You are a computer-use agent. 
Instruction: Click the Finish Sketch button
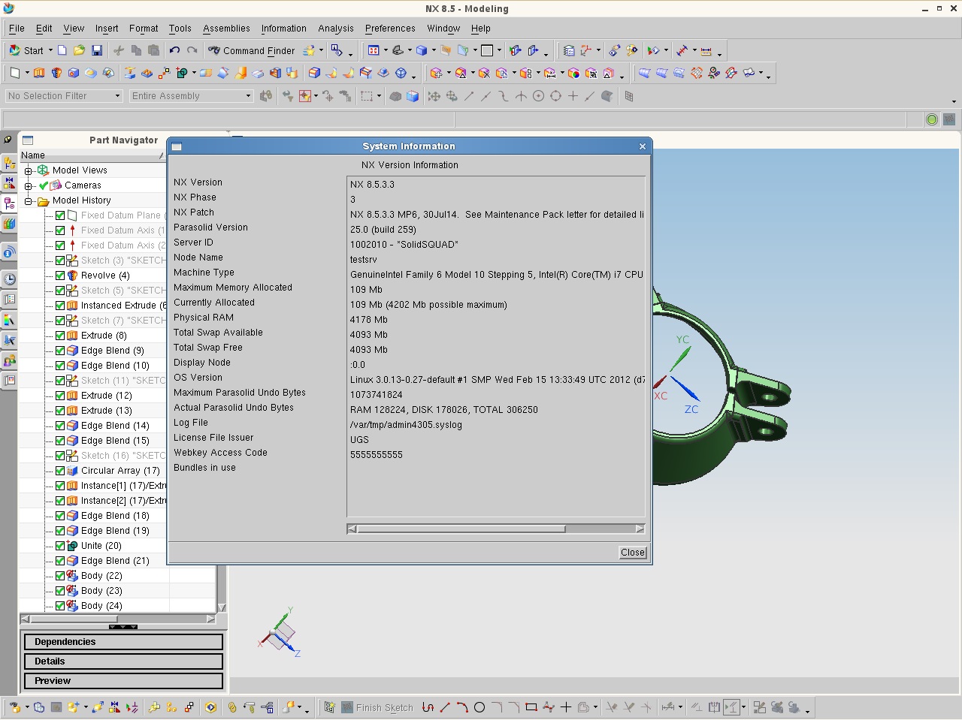click(x=377, y=707)
